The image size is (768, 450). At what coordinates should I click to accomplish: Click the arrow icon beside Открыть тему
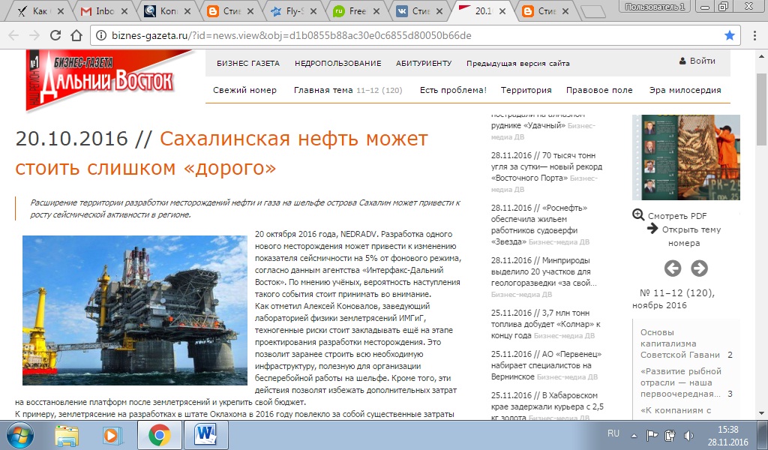coord(652,228)
